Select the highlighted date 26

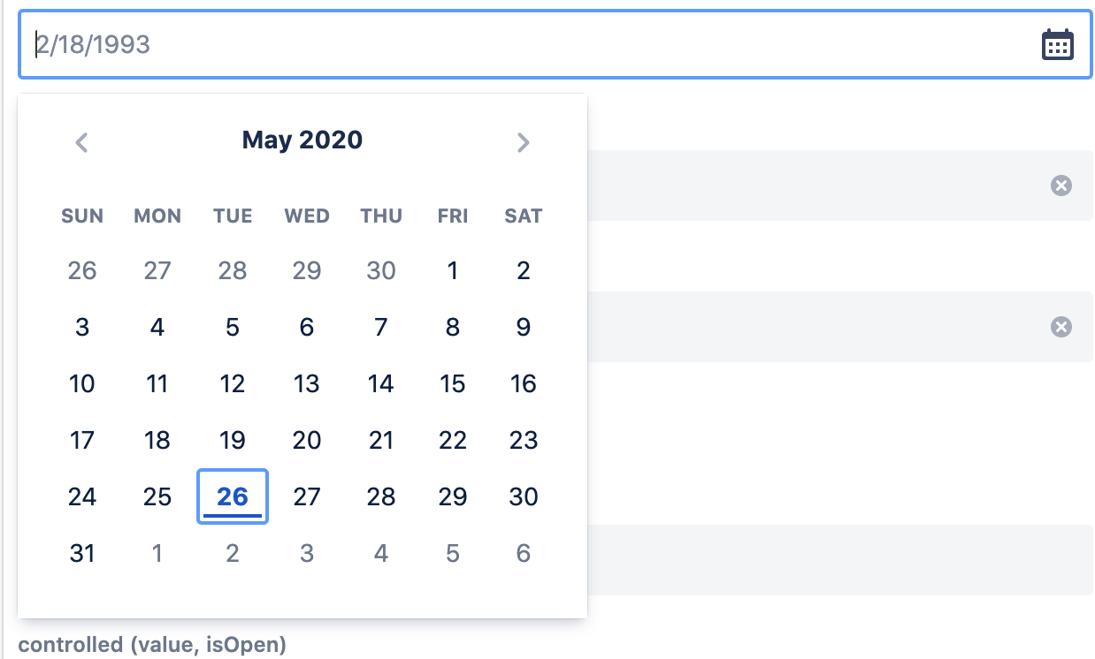point(232,496)
